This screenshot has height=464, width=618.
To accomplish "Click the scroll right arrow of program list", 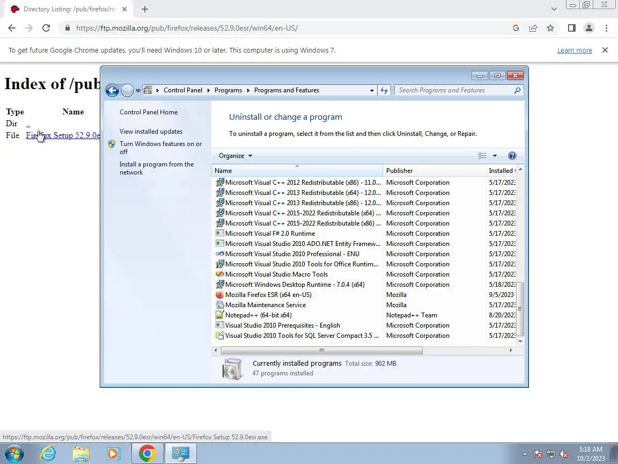I will click(511, 350).
